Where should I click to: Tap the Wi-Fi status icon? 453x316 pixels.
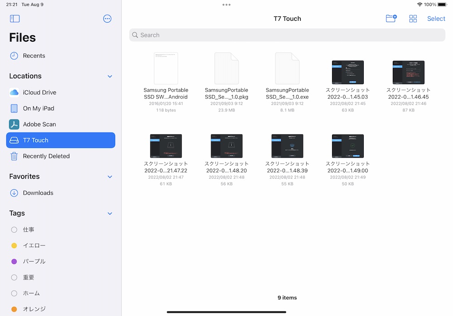click(420, 5)
